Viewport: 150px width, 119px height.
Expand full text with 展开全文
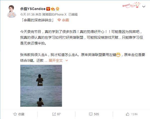click(x=56, y=61)
